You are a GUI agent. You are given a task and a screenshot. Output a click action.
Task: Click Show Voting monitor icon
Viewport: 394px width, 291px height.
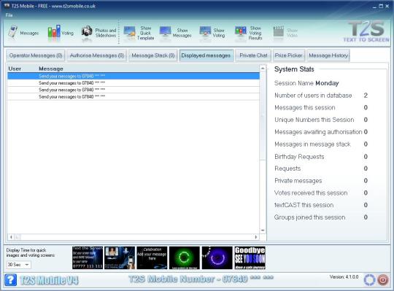(205, 32)
